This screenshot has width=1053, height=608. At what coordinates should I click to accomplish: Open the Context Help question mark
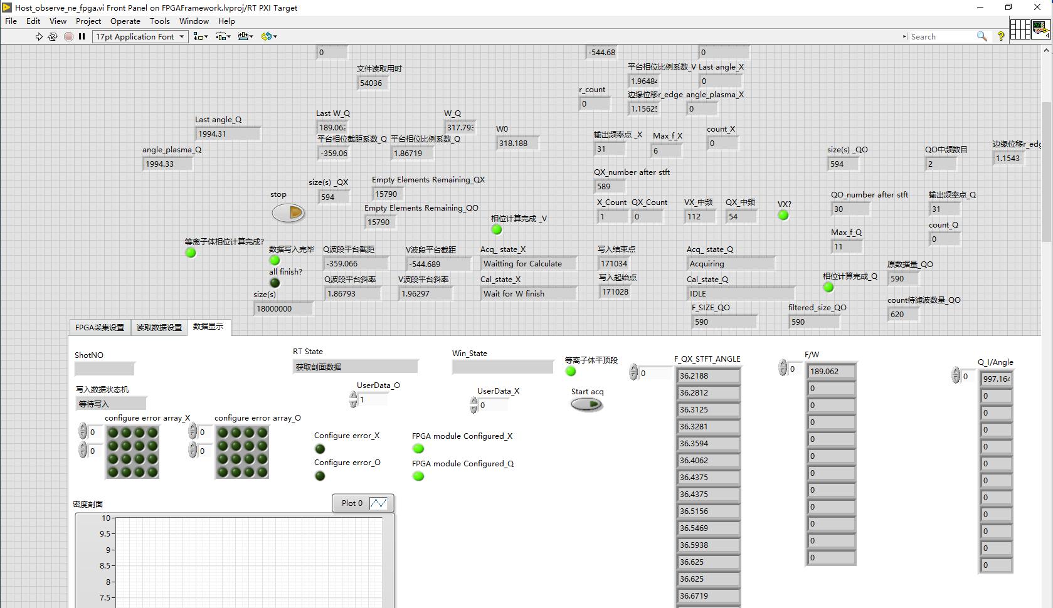coord(1001,36)
